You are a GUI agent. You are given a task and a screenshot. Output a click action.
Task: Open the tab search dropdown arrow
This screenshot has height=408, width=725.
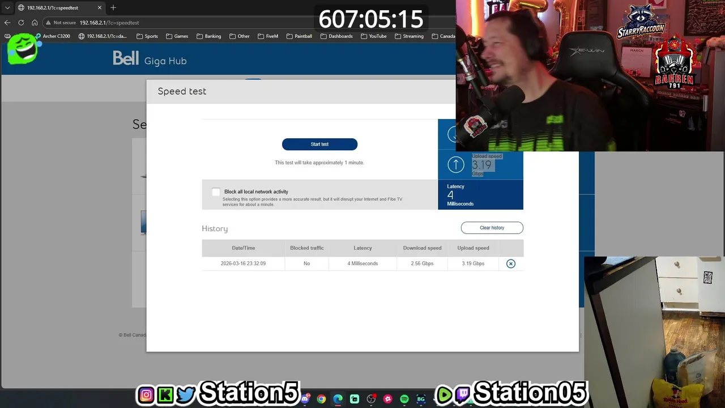[7, 7]
